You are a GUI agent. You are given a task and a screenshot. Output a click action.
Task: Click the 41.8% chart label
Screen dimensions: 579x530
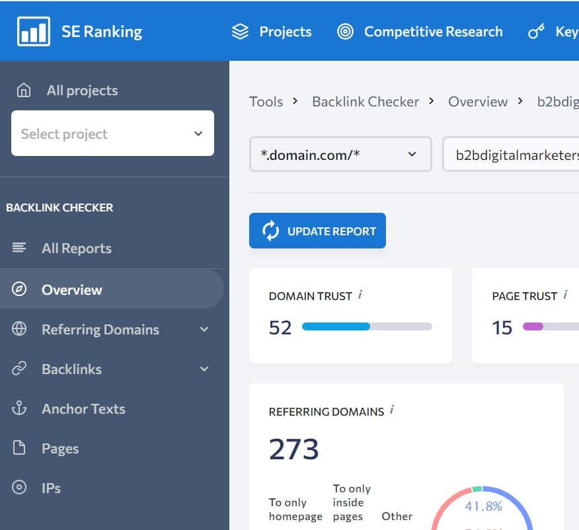(x=483, y=506)
